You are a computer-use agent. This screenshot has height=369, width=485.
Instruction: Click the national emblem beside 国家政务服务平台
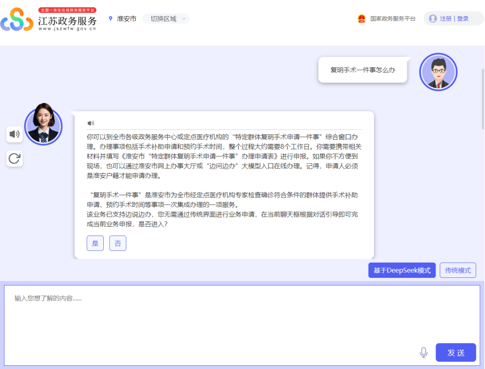point(362,19)
